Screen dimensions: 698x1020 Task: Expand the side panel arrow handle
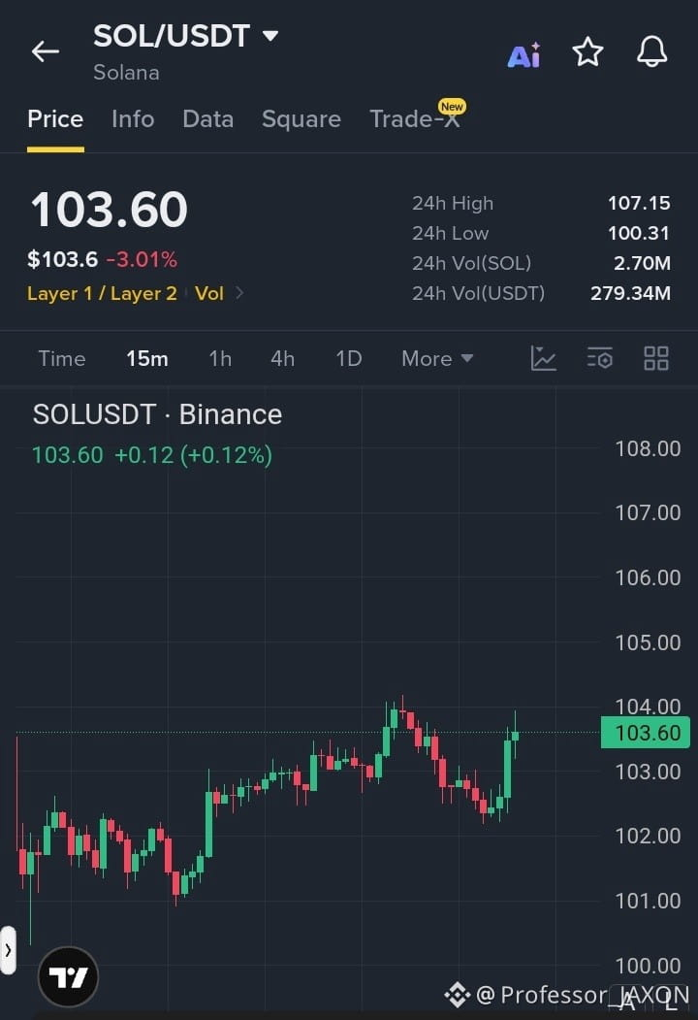[8, 950]
